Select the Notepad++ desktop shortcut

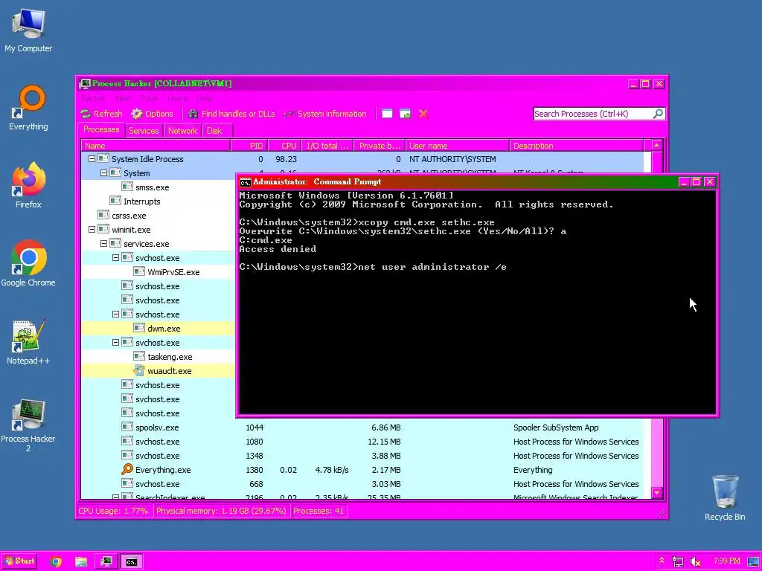pos(28,342)
